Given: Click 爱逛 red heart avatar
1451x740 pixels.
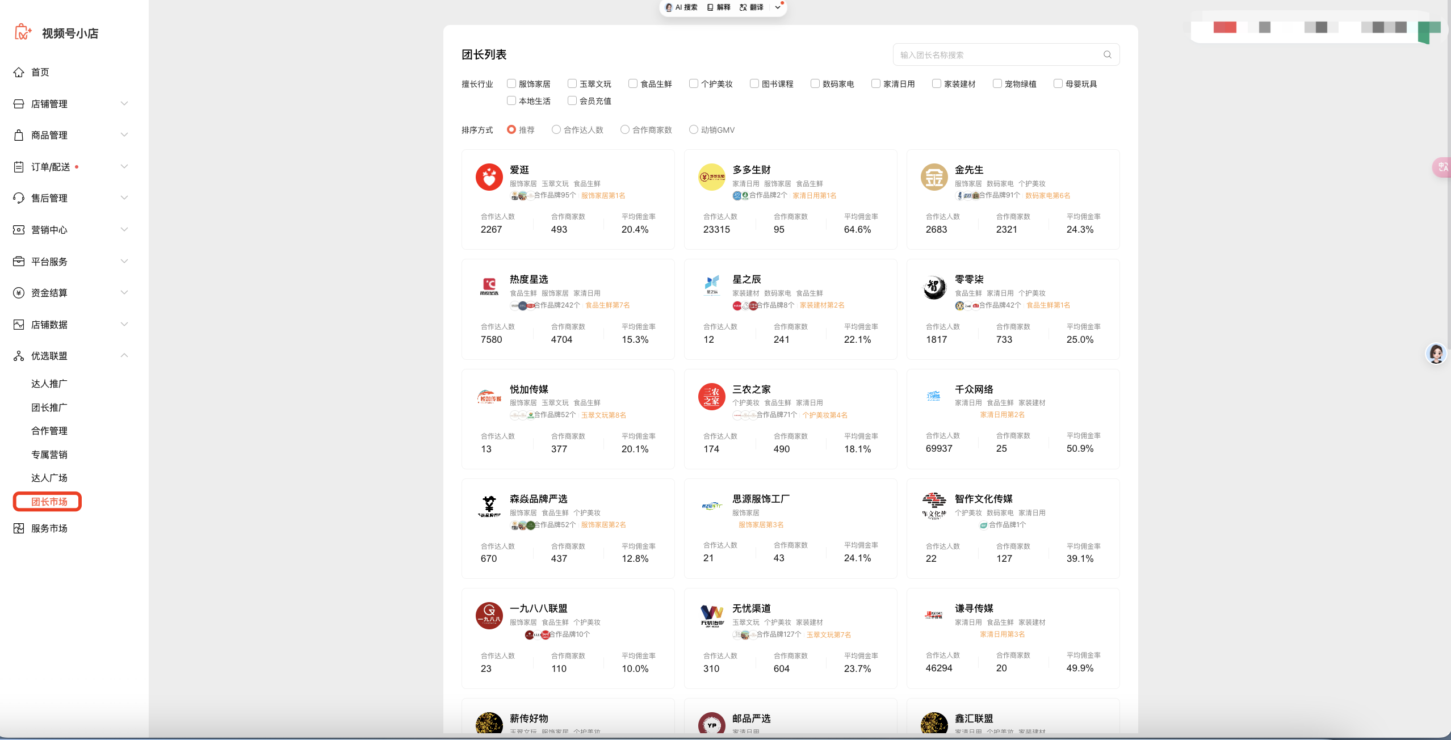Looking at the screenshot, I should pos(489,177).
